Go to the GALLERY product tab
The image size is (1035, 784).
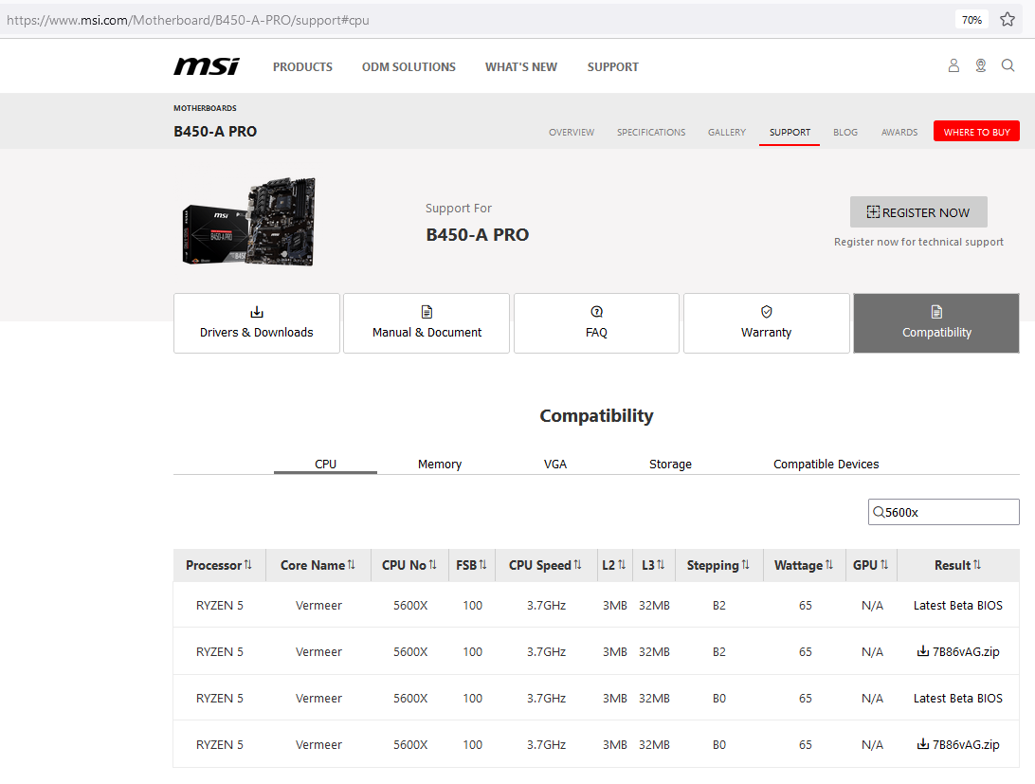click(x=727, y=132)
